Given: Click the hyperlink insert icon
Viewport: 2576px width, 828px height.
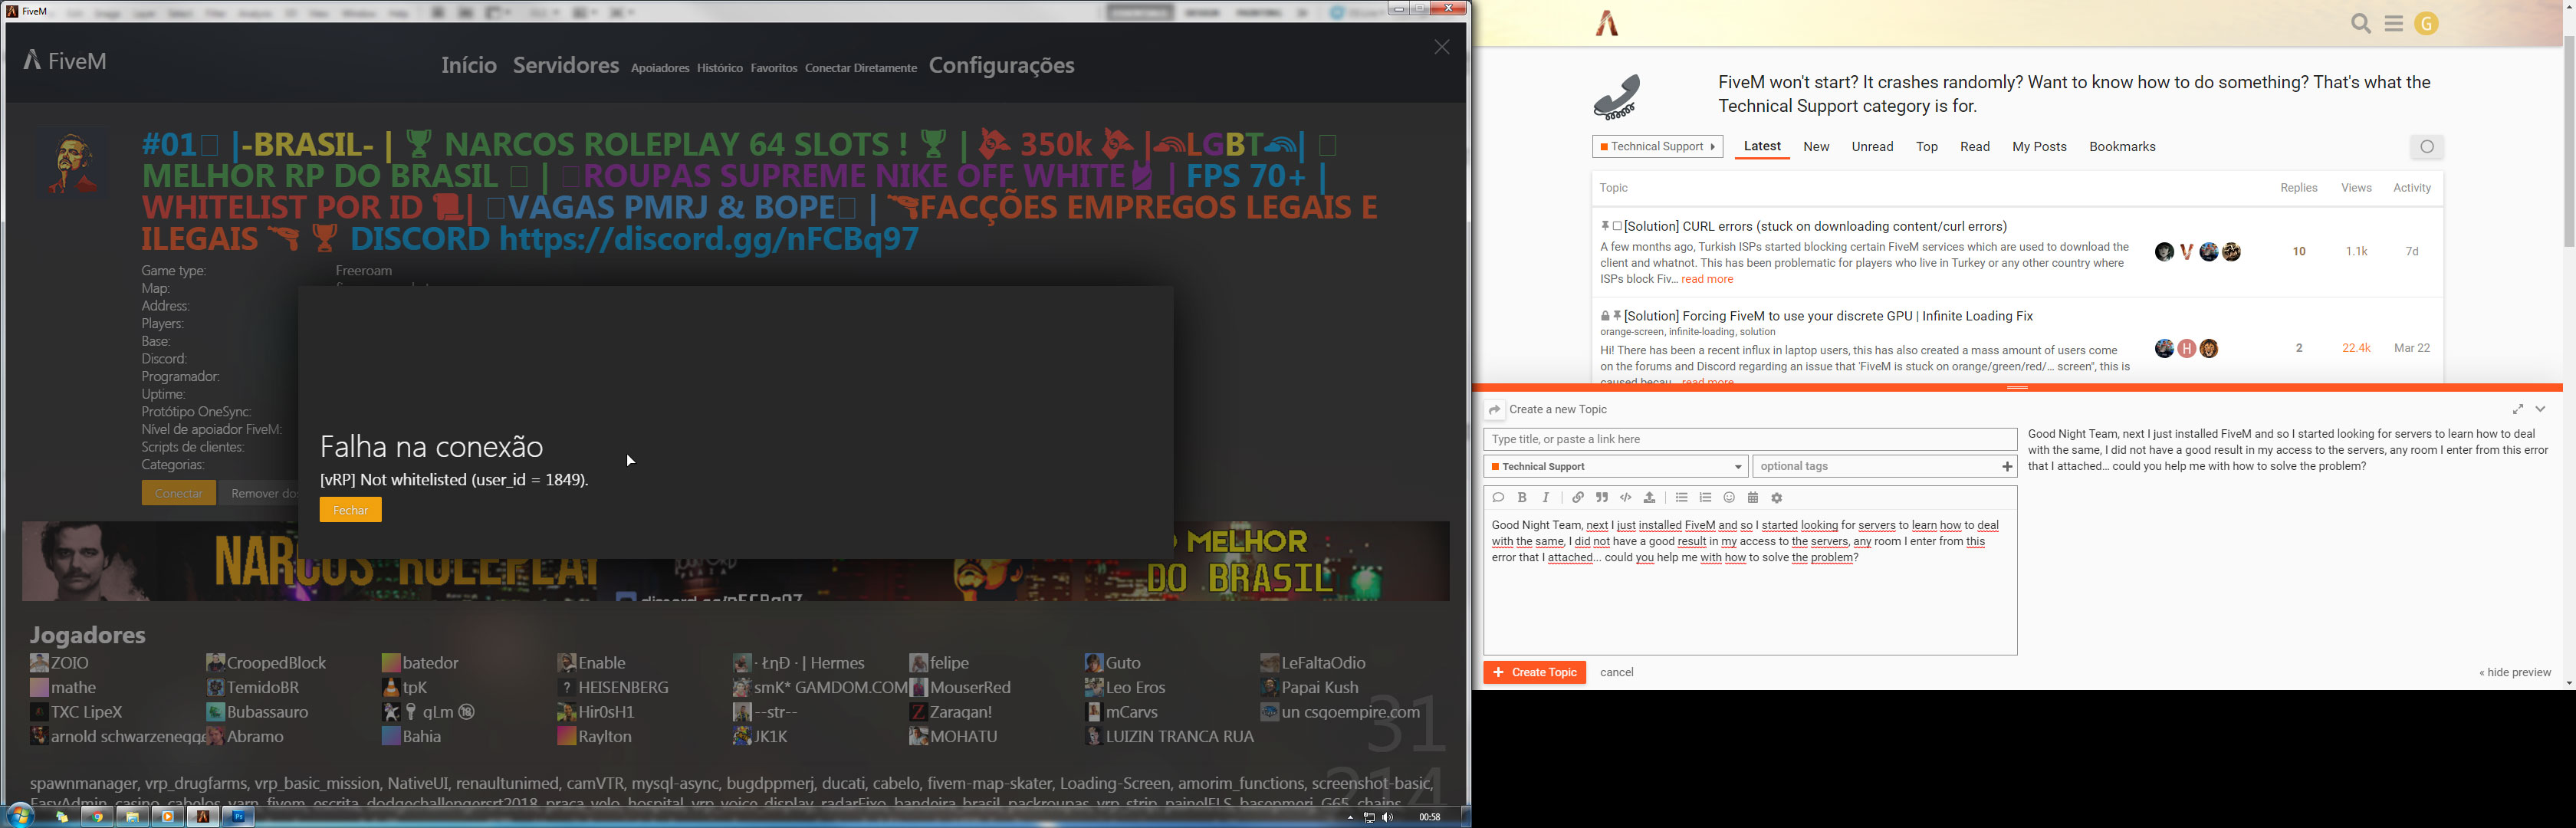Looking at the screenshot, I should point(1578,498).
